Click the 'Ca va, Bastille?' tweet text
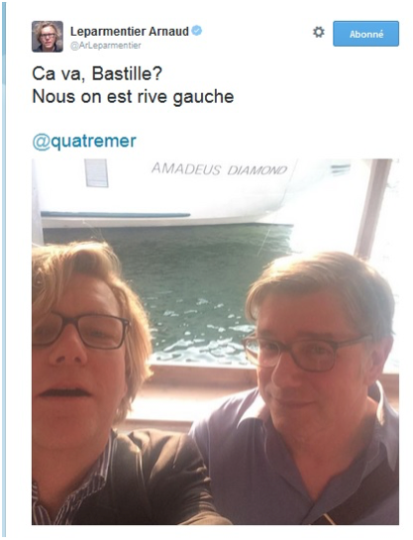This screenshot has width=413, height=540. tap(97, 73)
